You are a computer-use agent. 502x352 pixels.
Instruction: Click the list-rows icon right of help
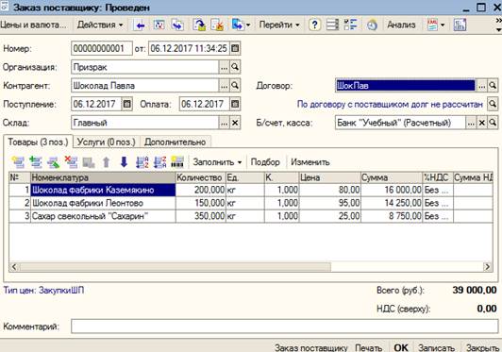coord(332,25)
